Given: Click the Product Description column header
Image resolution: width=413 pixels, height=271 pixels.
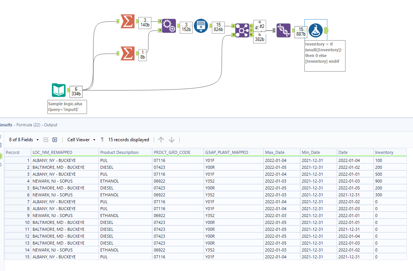Looking at the screenshot, I should click(119, 152).
